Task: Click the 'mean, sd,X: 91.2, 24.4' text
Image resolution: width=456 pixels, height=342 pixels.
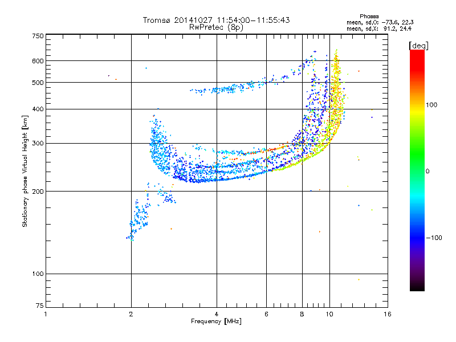Action: tap(379, 28)
